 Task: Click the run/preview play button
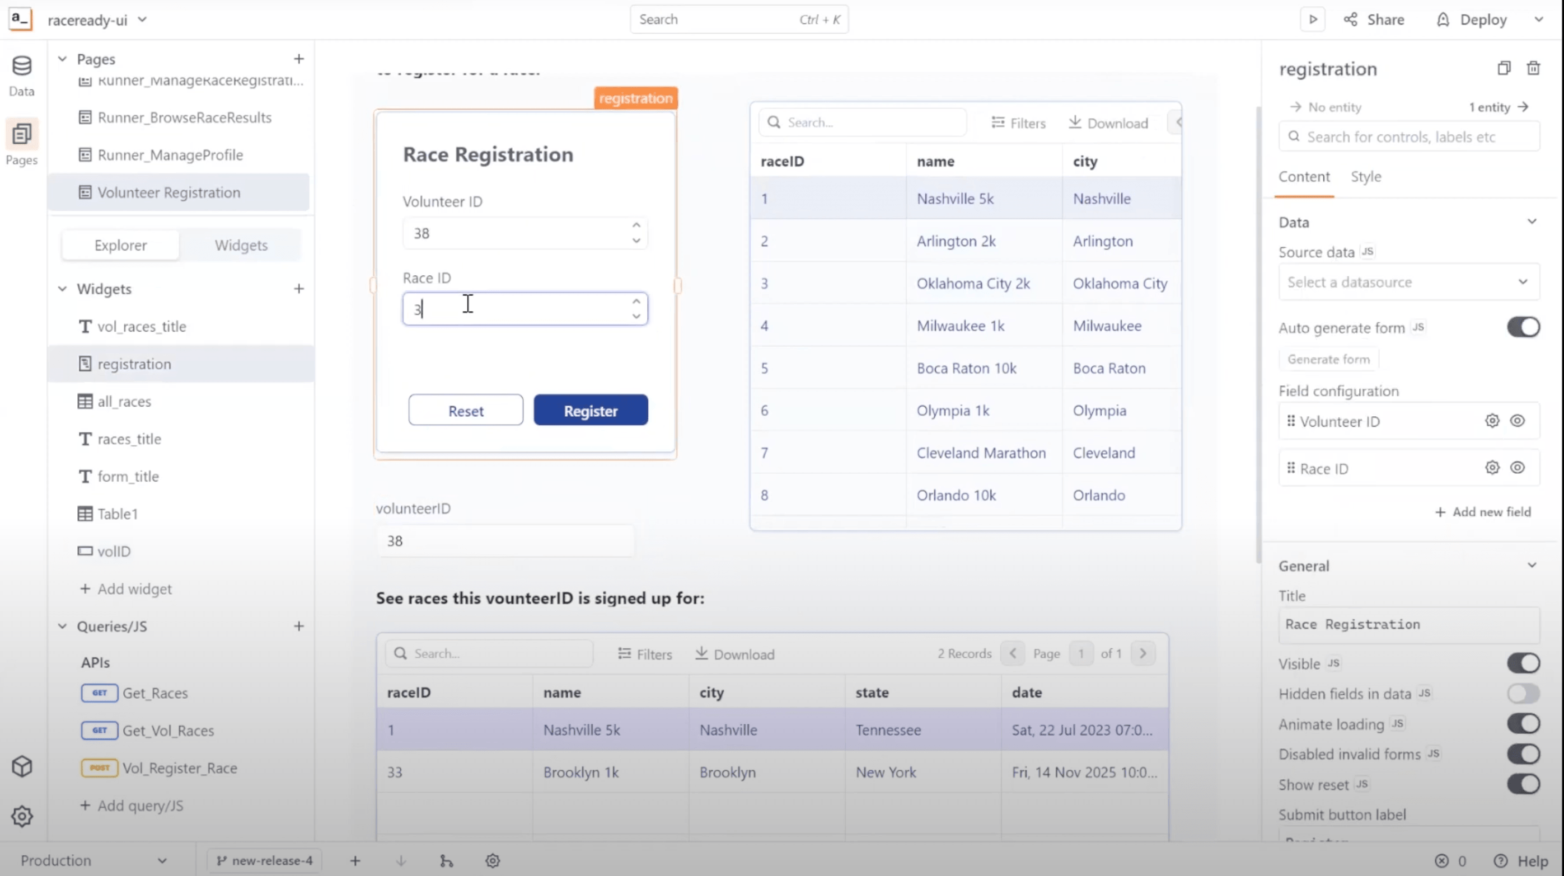click(x=1312, y=20)
